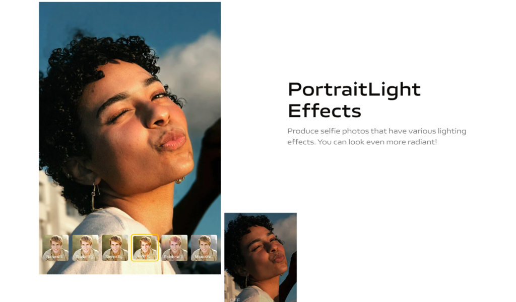Choose the Stereo light effect thumbnail
This screenshot has width=516, height=302.
click(x=115, y=248)
